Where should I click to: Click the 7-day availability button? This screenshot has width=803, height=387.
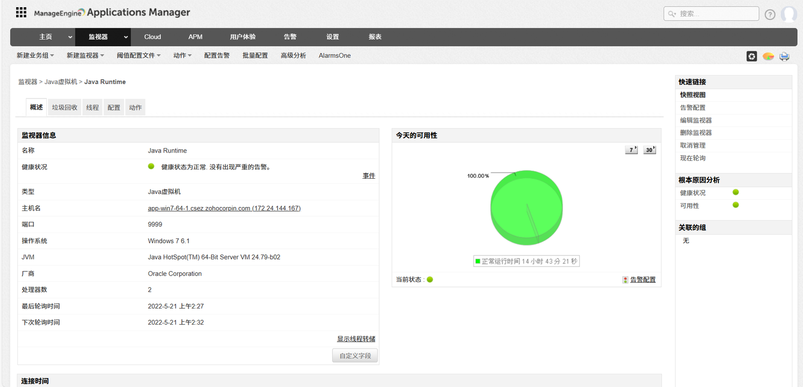click(x=631, y=149)
